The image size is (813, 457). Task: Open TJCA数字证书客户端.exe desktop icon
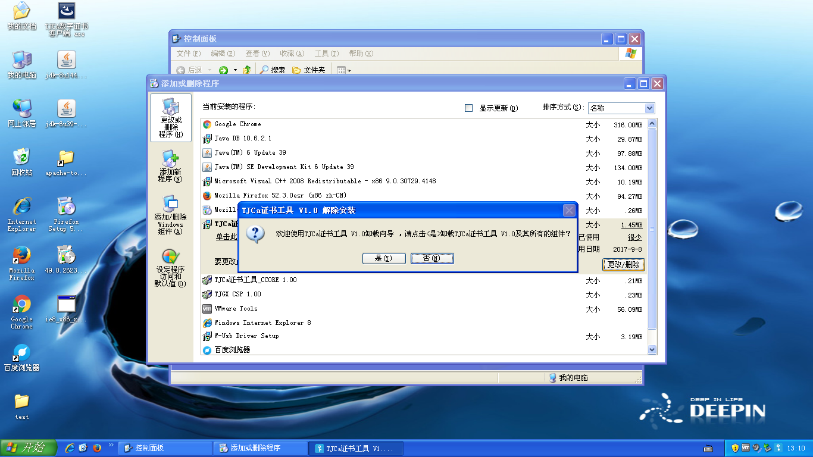coord(66,19)
